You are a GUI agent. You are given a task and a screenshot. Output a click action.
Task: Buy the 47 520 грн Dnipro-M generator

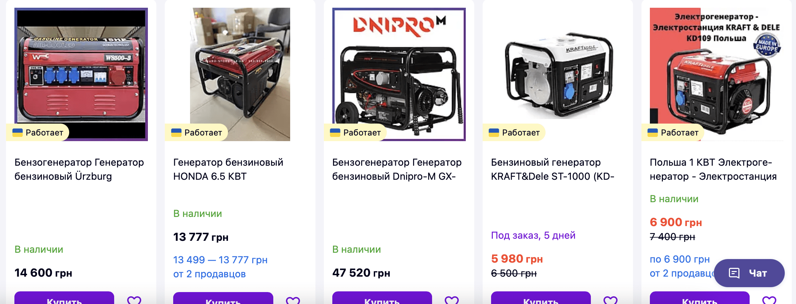[382, 298]
